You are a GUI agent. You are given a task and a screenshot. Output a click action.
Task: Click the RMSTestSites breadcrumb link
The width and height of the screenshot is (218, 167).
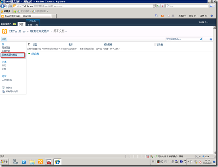pyautogui.click(x=17, y=31)
